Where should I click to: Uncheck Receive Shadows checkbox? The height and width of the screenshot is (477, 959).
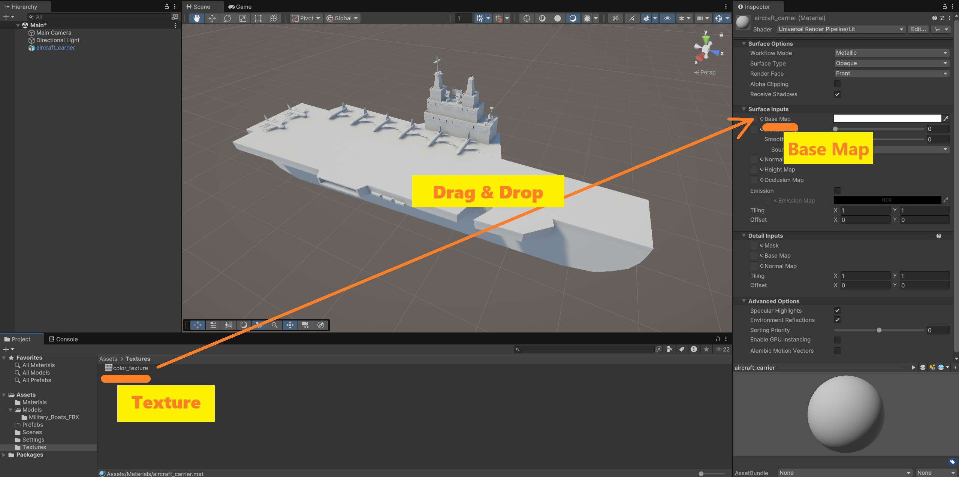(x=837, y=94)
